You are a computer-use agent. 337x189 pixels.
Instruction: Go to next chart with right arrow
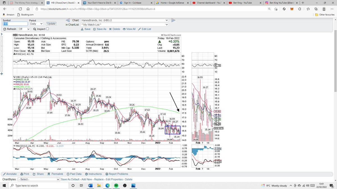pos(173,20)
